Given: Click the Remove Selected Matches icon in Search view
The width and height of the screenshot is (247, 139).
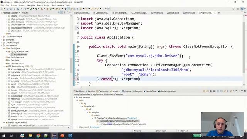Looking at the screenshot, I should pos(211,91).
